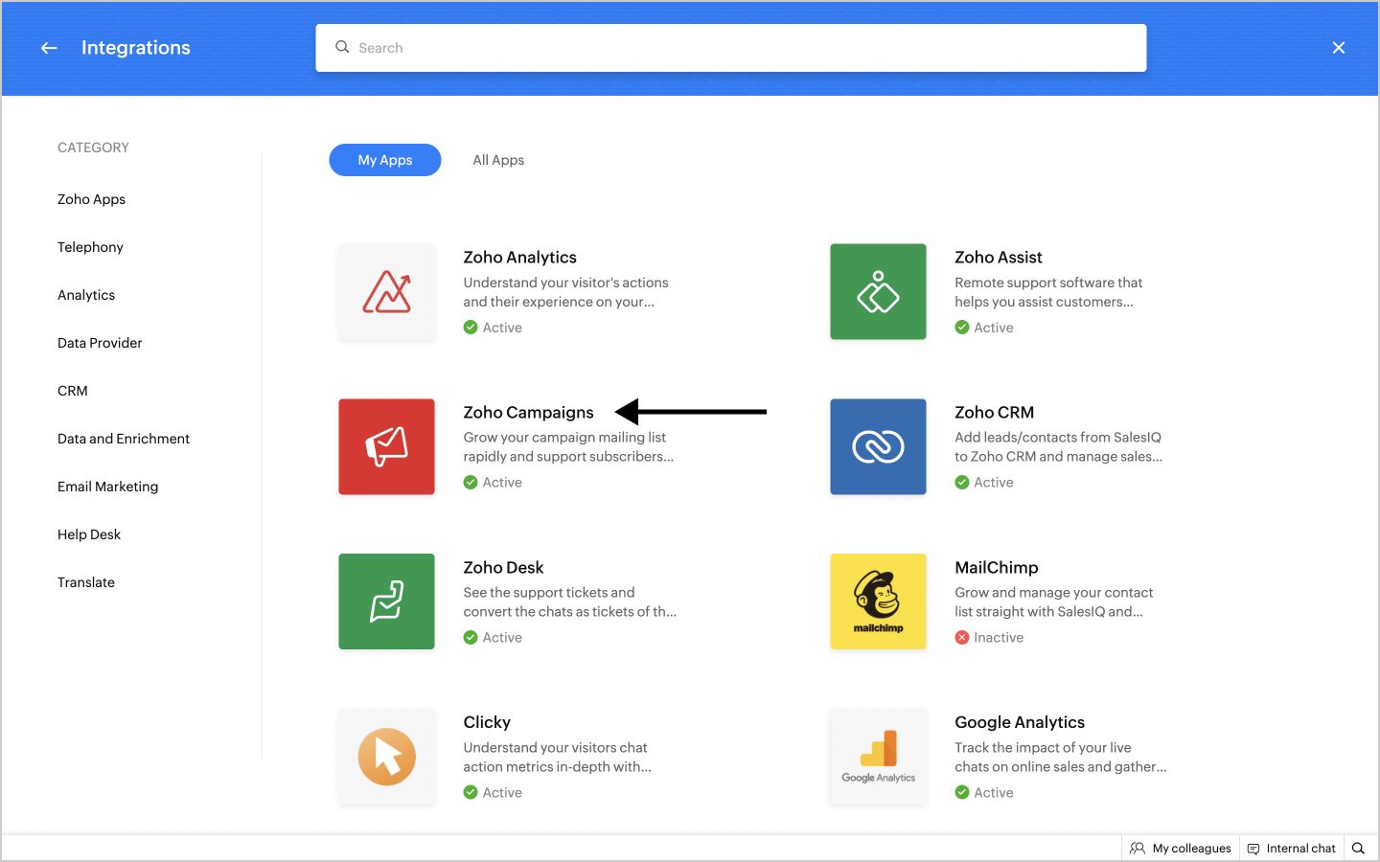Click the Active check icon under Google Analytics
The width and height of the screenshot is (1380, 862).
coord(962,793)
